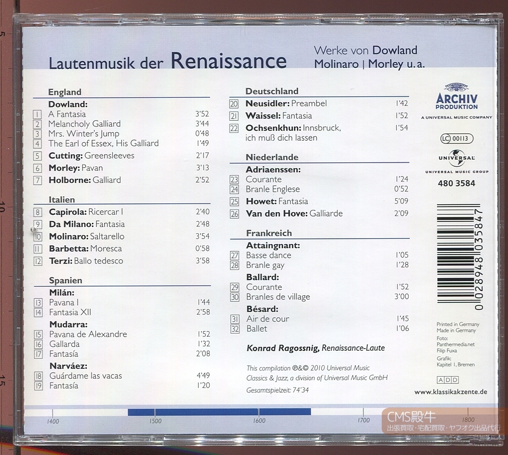This screenshot has width=508, height=455.
Task: Select track 'Pavana I'
Action: click(64, 302)
